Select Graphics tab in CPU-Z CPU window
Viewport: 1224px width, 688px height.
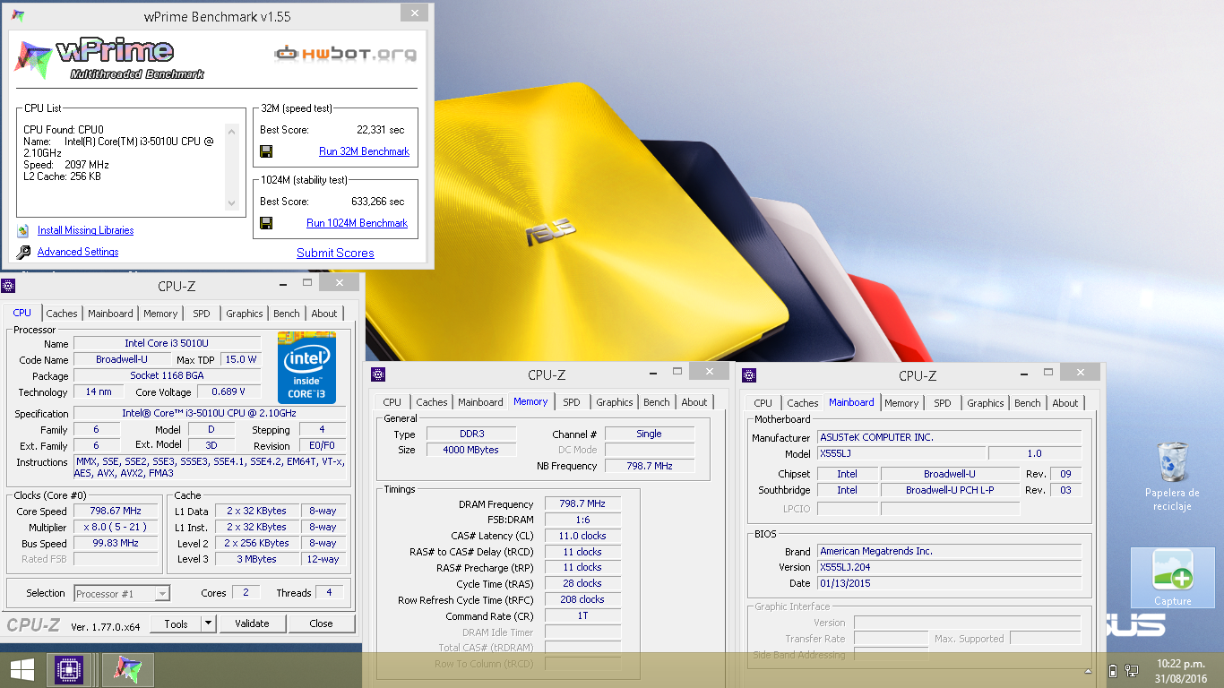(245, 314)
